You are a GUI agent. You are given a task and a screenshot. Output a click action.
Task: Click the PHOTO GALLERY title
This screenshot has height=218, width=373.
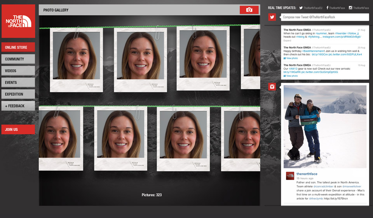pyautogui.click(x=56, y=10)
